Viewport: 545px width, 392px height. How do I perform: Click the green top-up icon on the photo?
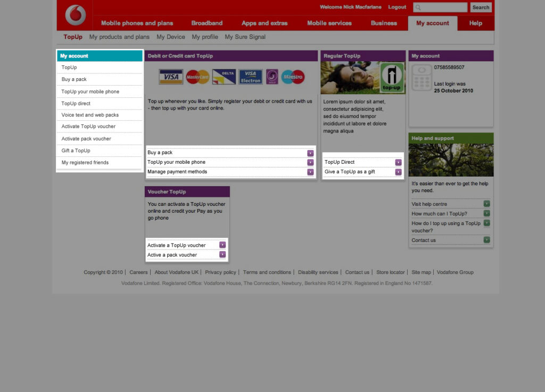click(x=392, y=77)
